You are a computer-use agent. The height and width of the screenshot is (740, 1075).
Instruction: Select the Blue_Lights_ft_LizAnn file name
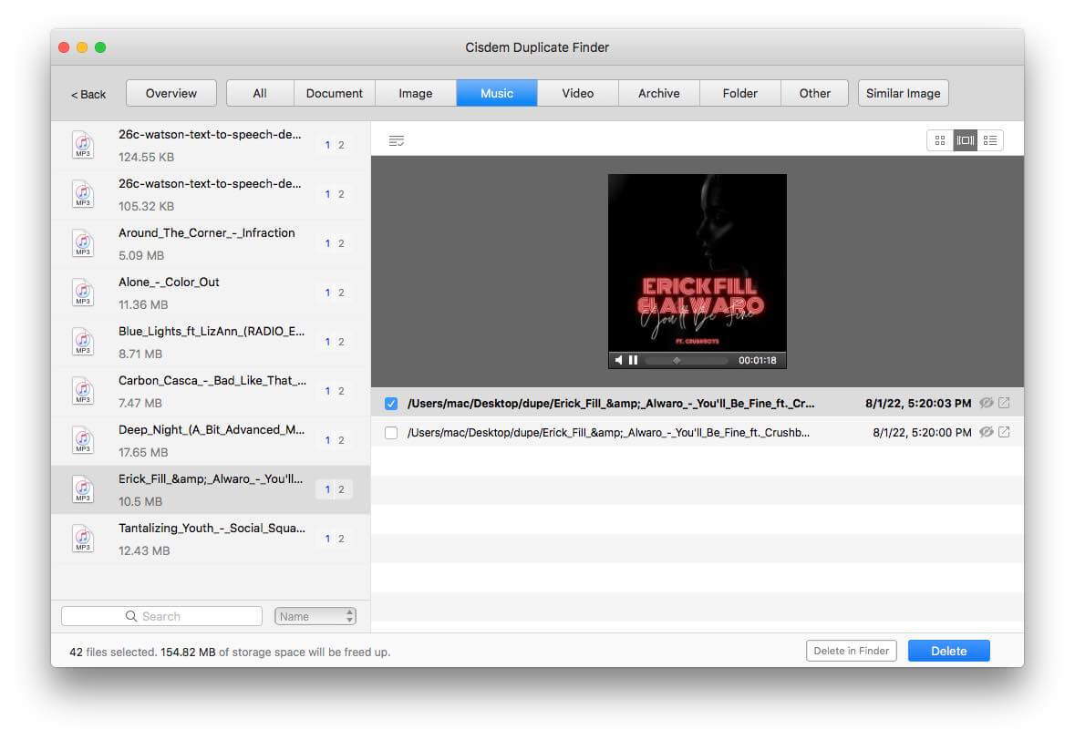[x=212, y=332]
